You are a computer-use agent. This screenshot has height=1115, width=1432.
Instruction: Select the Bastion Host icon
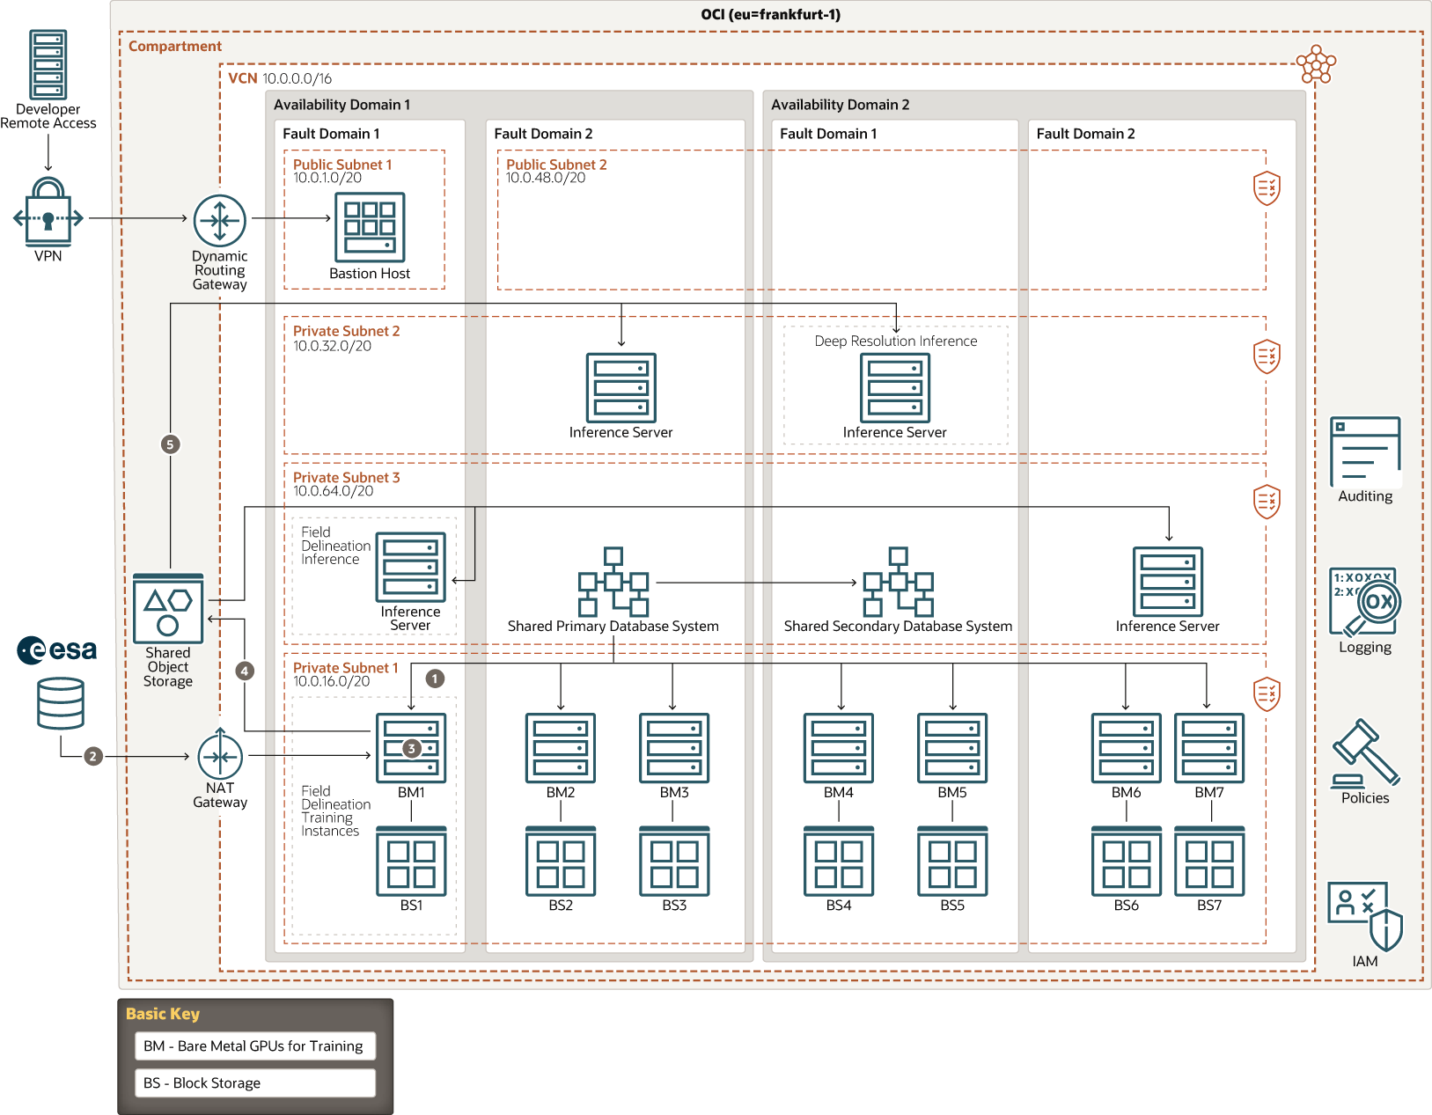[x=369, y=227]
